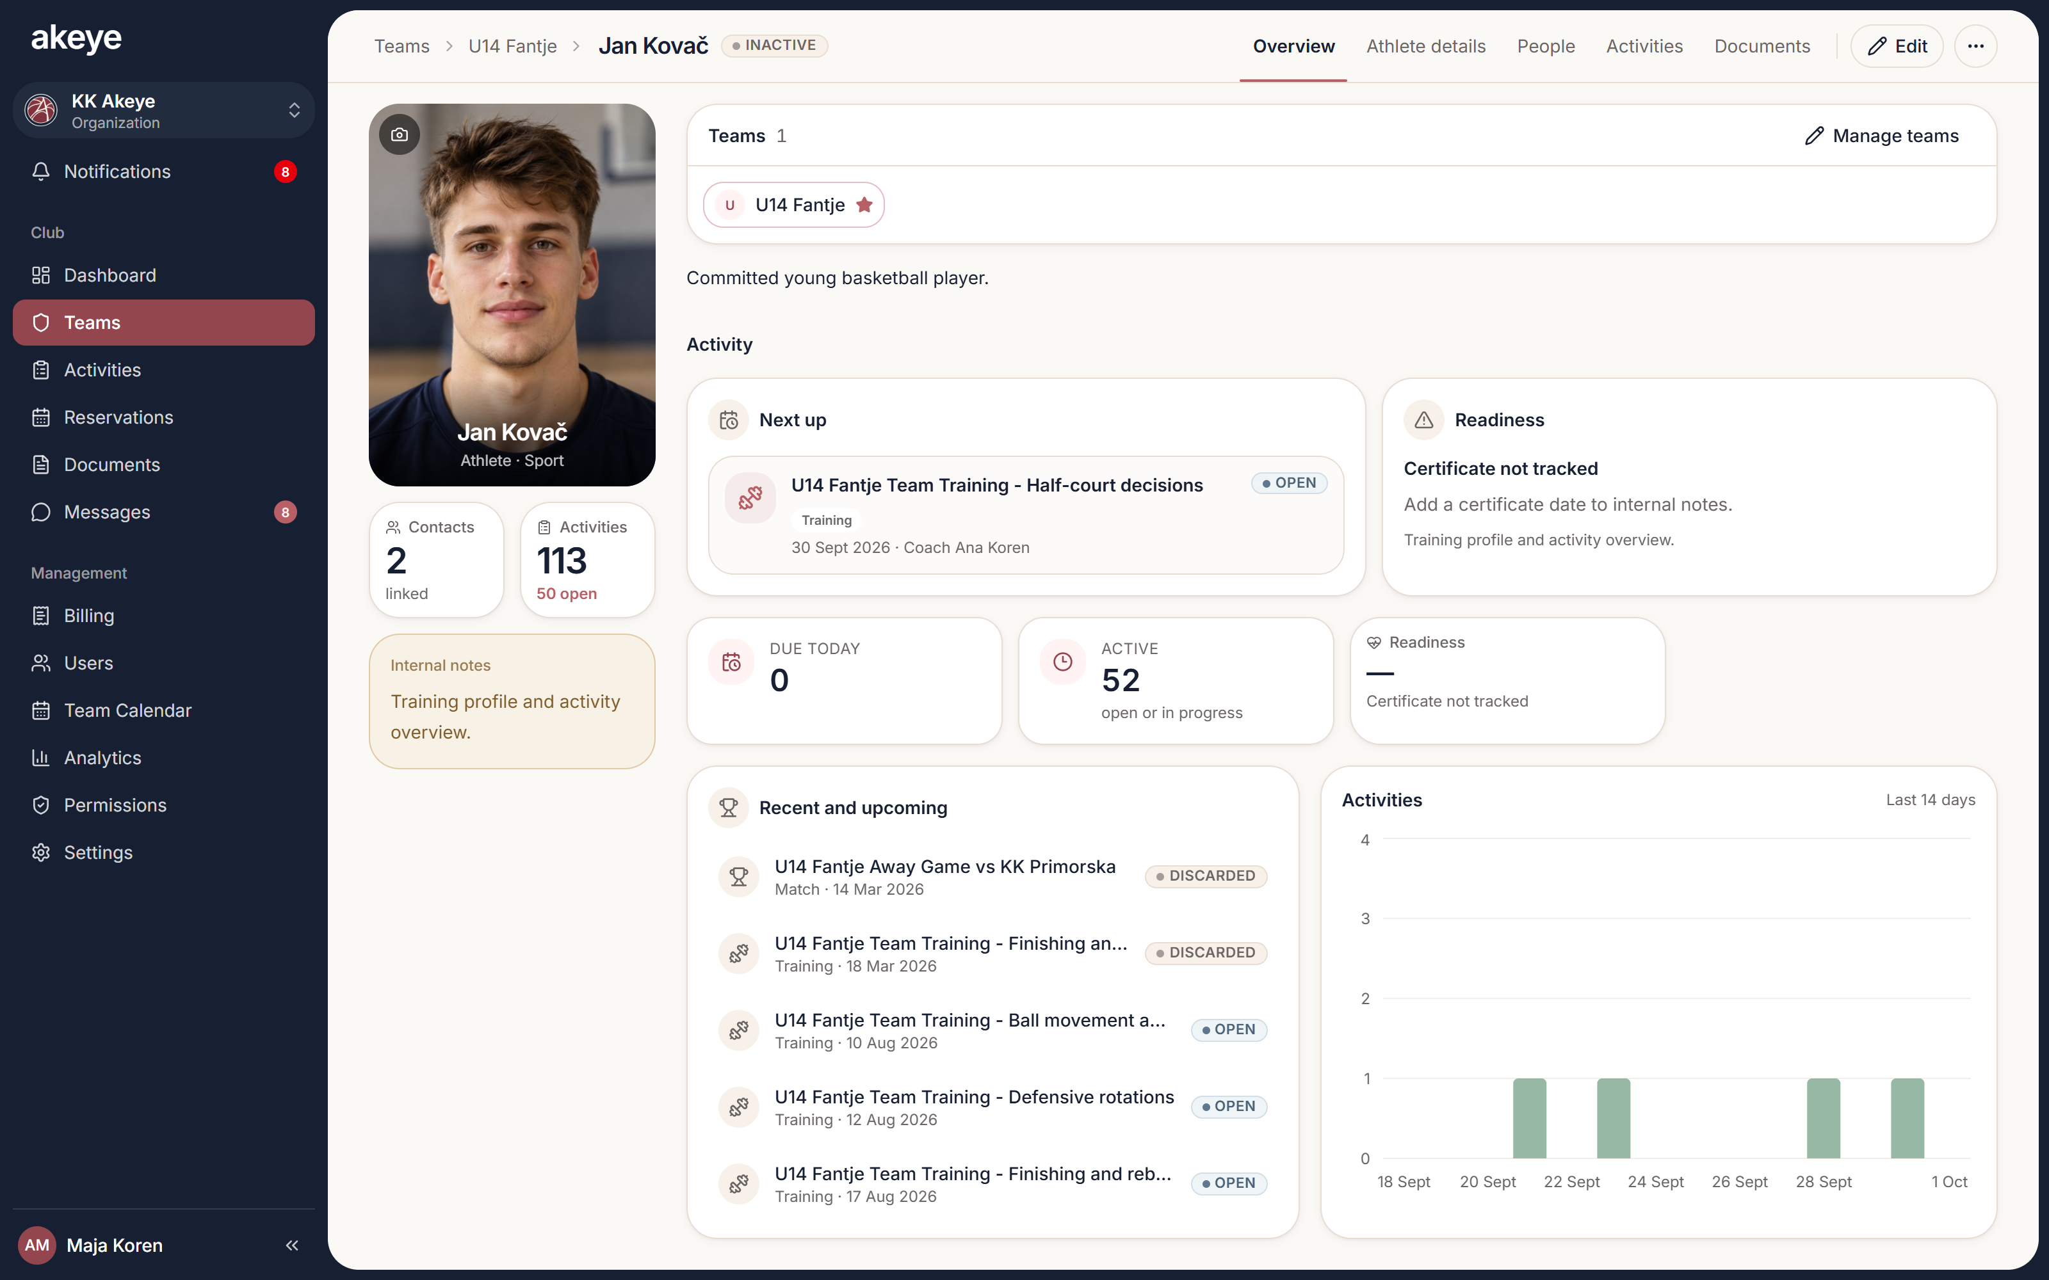Click the camera icon on athlete photo
The height and width of the screenshot is (1280, 2049).
pos(400,134)
